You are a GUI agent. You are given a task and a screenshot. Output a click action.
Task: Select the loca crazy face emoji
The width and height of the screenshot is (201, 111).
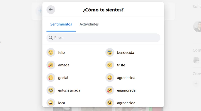51,103
